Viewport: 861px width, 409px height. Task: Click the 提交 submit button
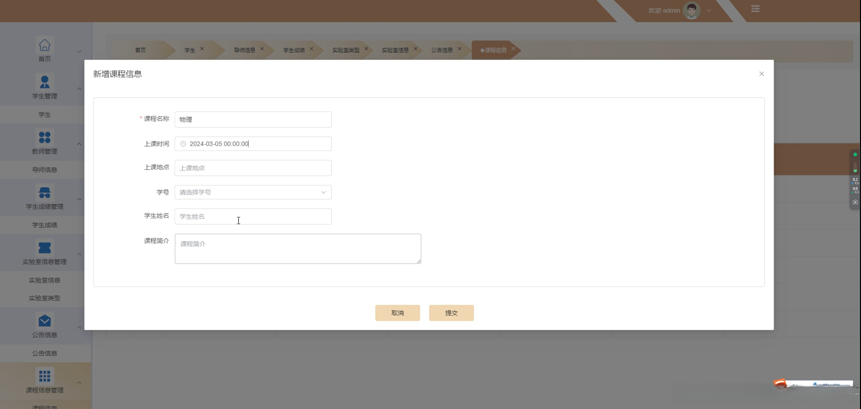451,313
